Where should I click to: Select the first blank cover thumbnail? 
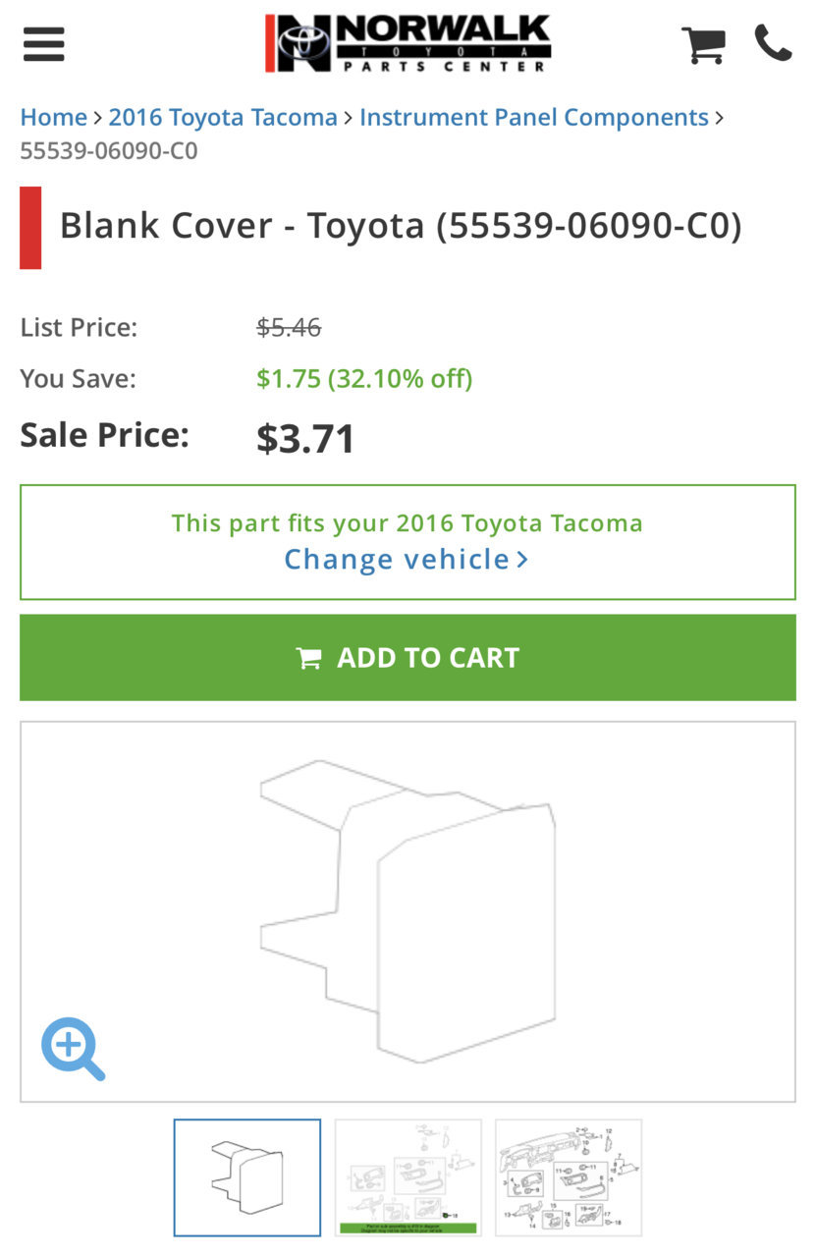tap(247, 1177)
